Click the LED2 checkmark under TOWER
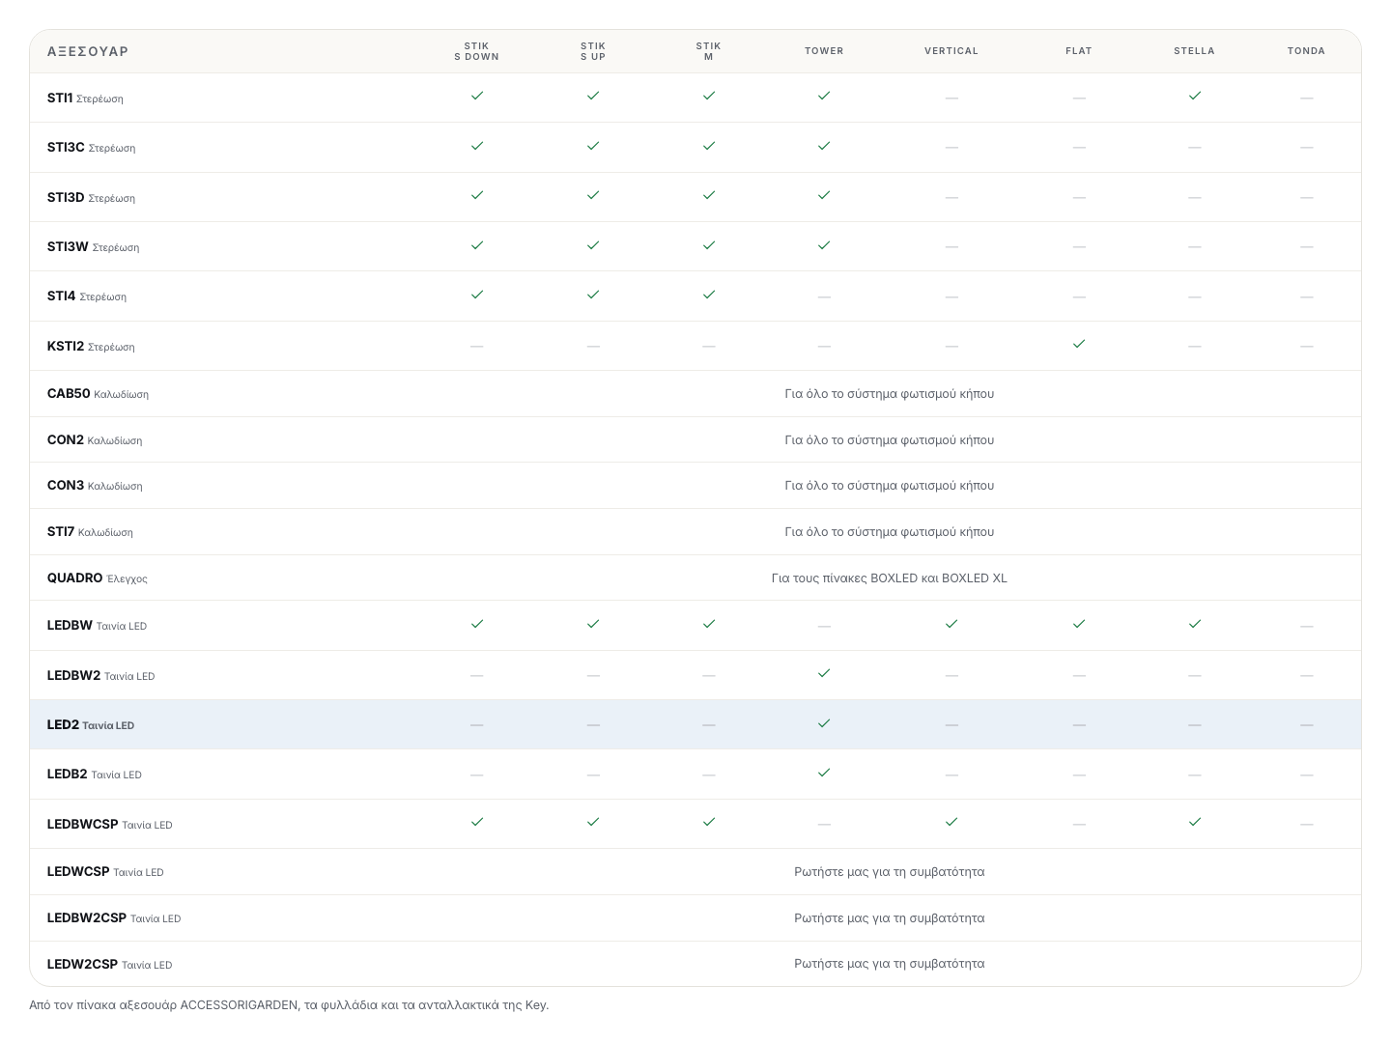Screen dimensions: 1391x1043 (824, 723)
